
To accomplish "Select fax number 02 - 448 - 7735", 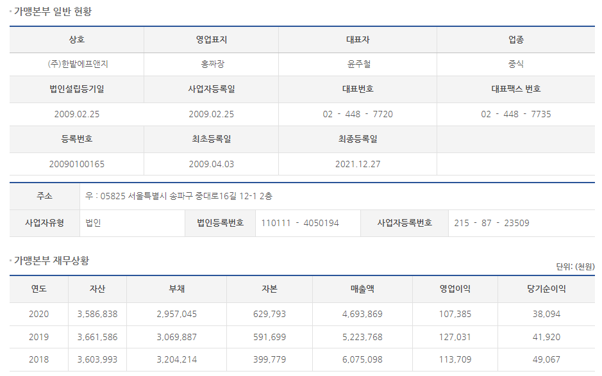I will point(516,114).
